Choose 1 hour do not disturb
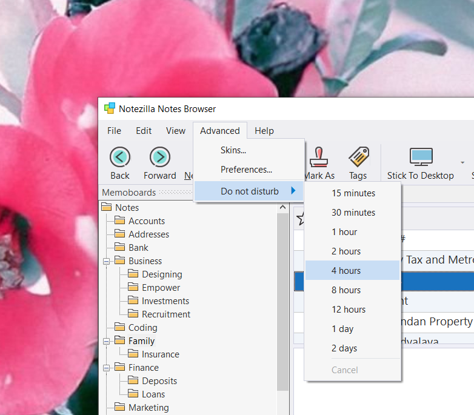 tap(353, 231)
